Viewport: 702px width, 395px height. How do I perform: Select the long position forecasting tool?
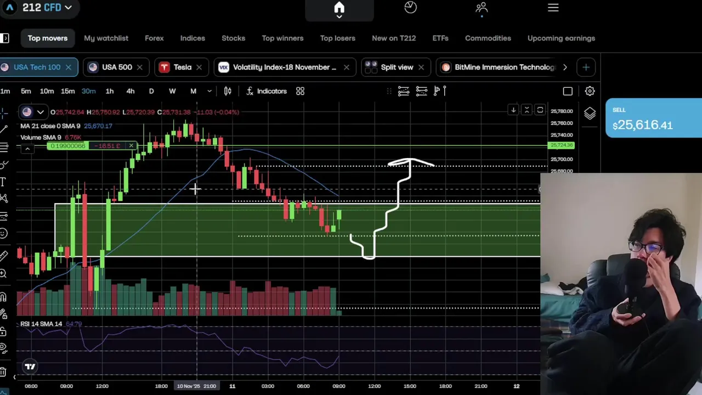[3, 216]
